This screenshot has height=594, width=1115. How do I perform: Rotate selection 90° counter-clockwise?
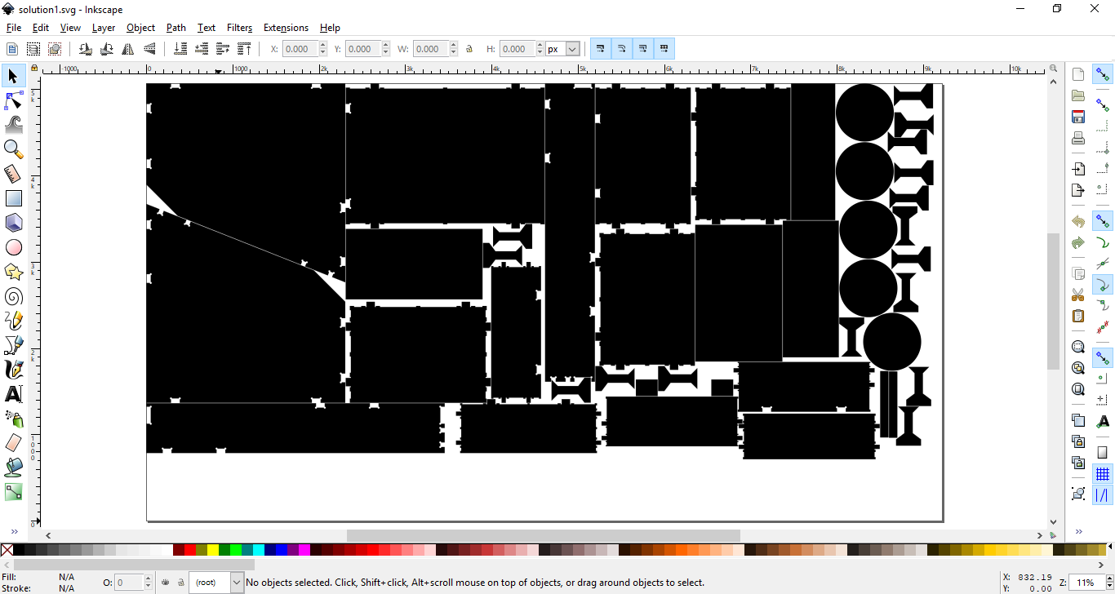coord(86,49)
